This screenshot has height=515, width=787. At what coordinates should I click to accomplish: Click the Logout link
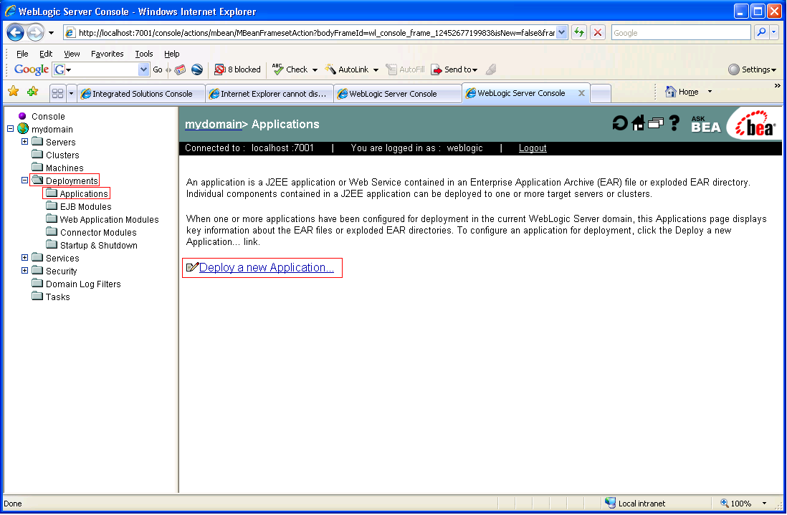click(x=533, y=148)
